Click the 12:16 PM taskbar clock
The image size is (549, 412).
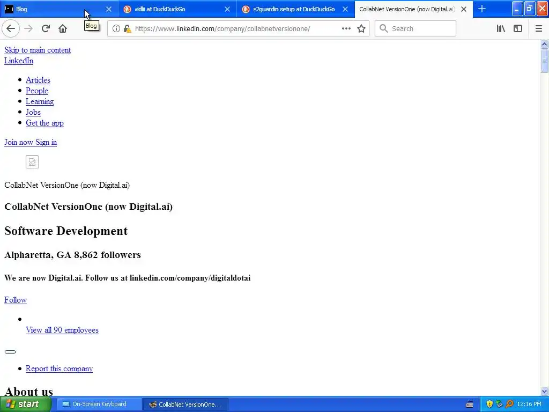click(x=529, y=404)
